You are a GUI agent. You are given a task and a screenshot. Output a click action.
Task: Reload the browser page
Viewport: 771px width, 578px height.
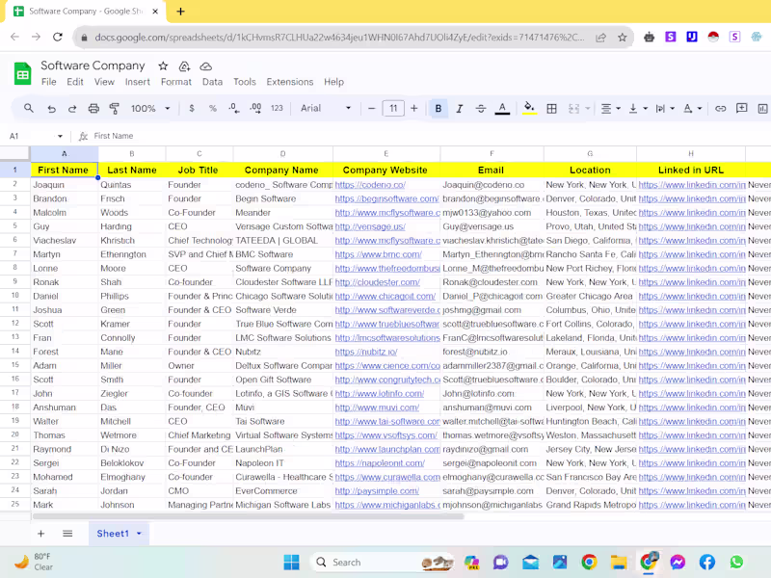pos(58,37)
